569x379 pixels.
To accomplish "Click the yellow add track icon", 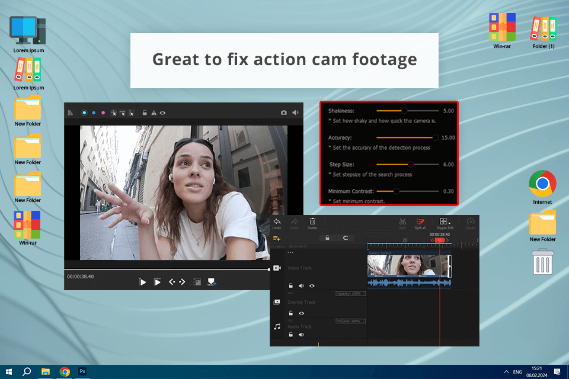I will coord(277,238).
